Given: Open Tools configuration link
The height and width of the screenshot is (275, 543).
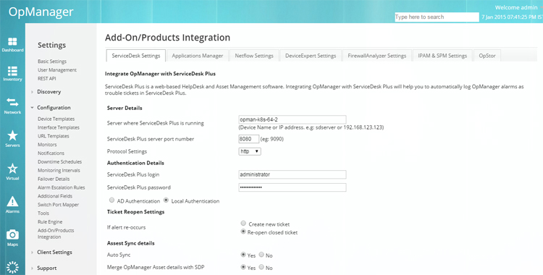Looking at the screenshot, I should coord(43,213).
